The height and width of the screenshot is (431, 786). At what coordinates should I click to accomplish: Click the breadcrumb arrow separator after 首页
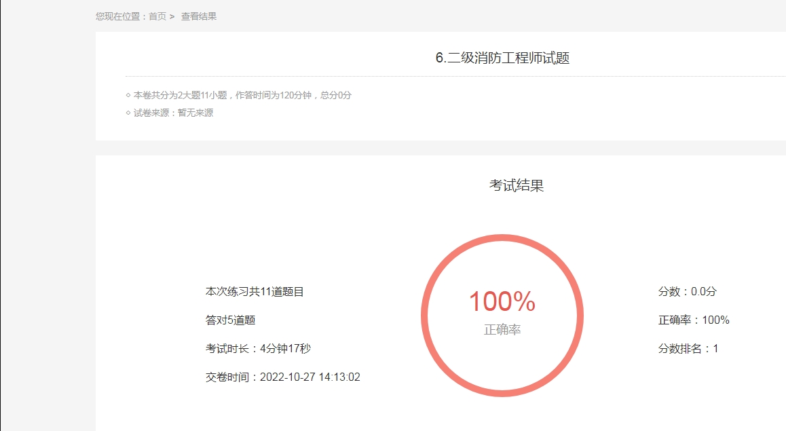pos(172,16)
